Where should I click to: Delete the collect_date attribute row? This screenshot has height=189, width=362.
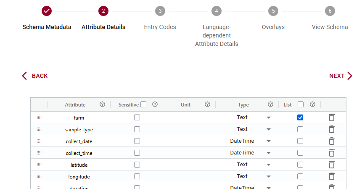pyautogui.click(x=332, y=141)
